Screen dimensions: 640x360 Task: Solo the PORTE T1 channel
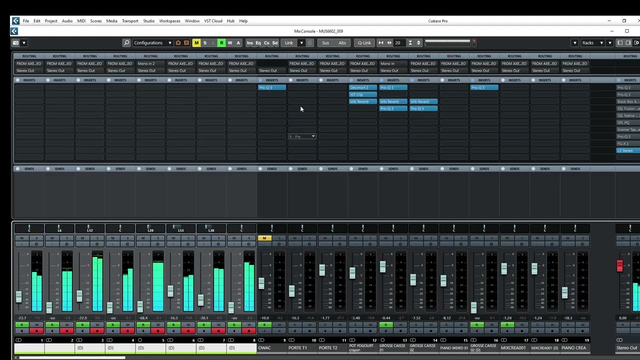309,238
